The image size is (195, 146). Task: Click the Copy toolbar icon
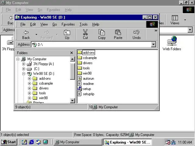[x=101, y=33]
